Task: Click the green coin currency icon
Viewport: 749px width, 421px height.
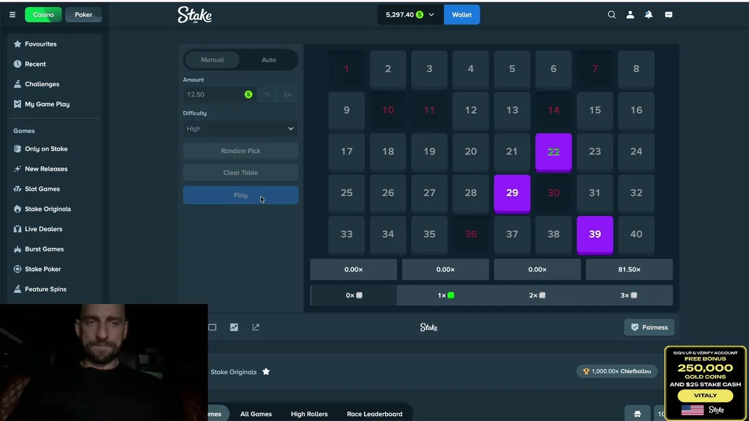Action: click(248, 94)
